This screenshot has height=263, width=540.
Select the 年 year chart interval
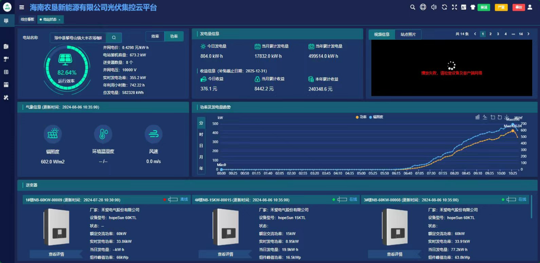point(201,168)
